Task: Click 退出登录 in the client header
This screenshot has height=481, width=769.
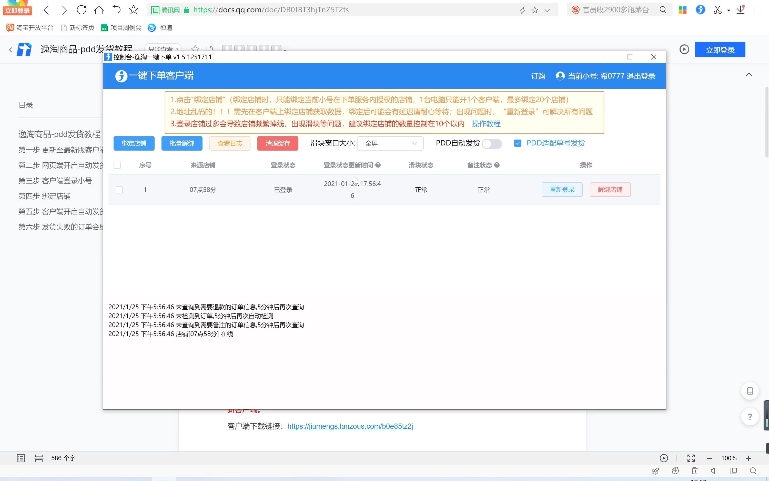Action: pos(641,76)
